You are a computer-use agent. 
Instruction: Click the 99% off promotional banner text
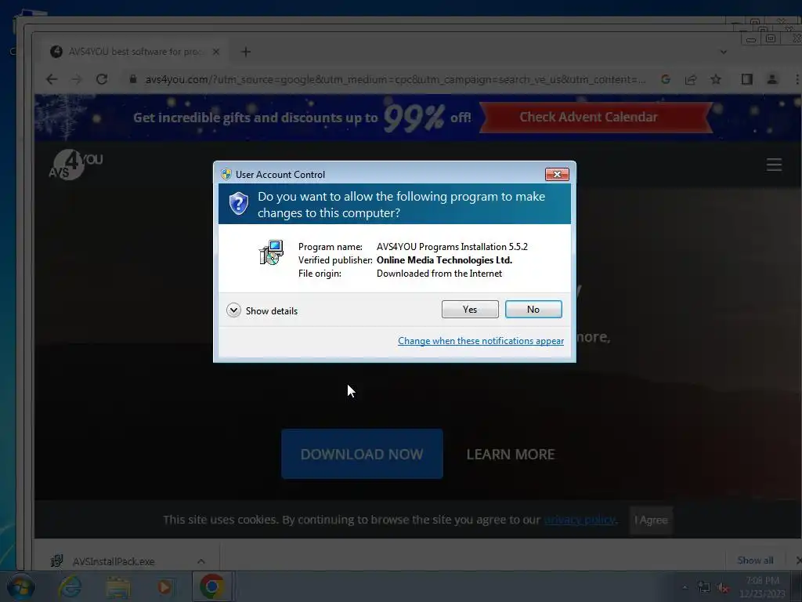point(302,118)
